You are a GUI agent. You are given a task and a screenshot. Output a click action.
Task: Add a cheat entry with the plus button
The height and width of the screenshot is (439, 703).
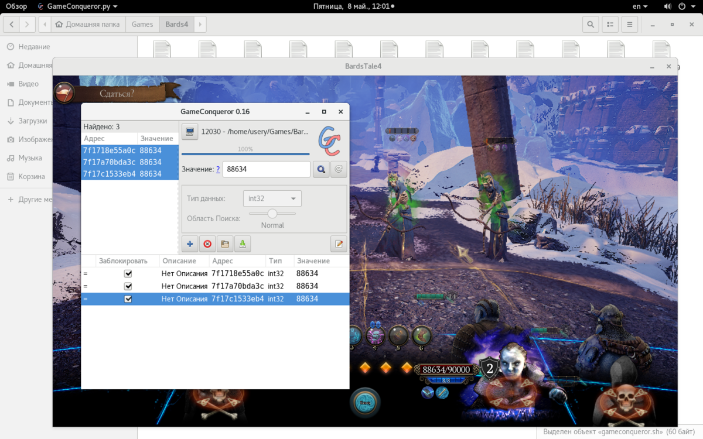[x=190, y=243]
